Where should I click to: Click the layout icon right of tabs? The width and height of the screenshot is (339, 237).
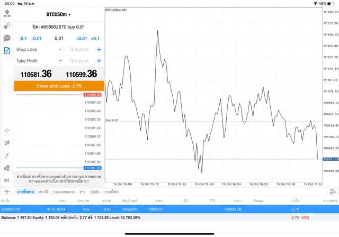coord(332,191)
